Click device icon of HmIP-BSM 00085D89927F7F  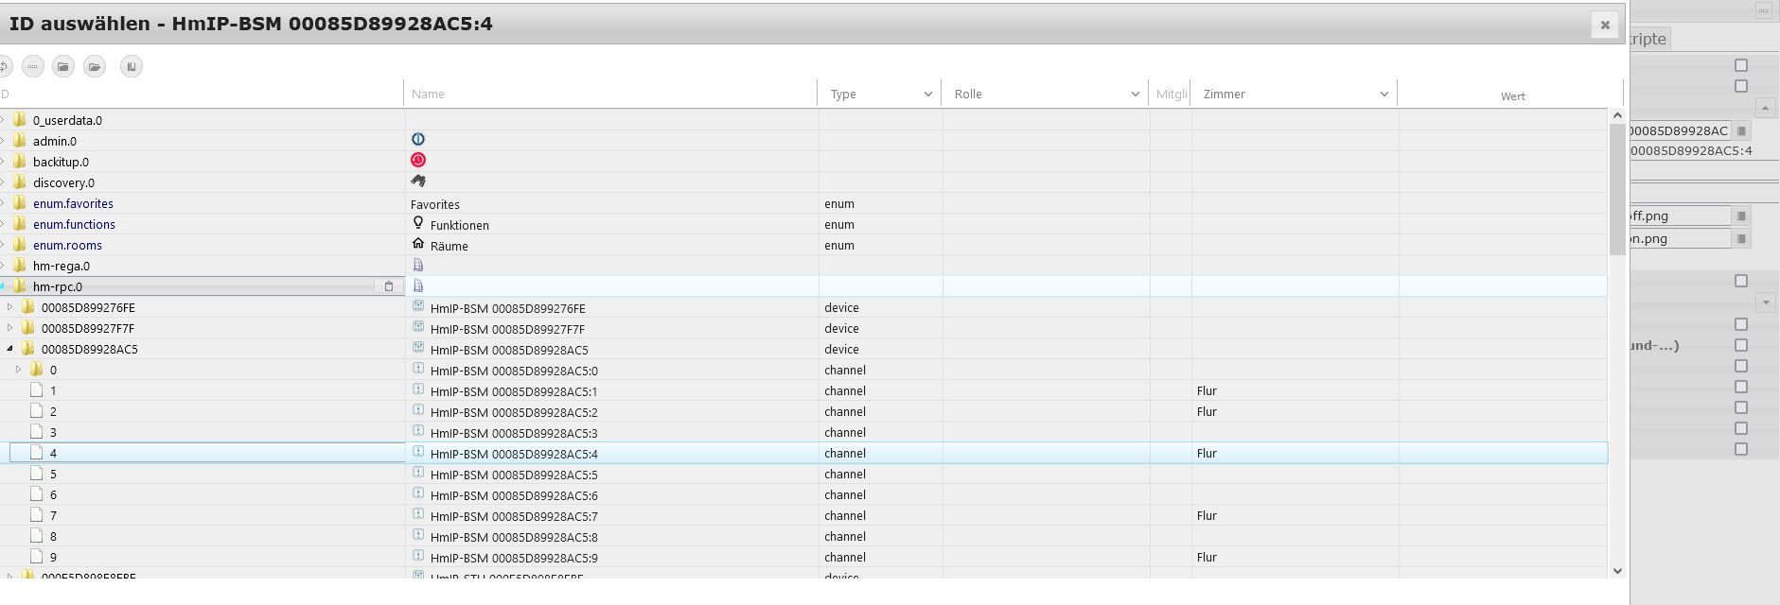pyautogui.click(x=418, y=327)
